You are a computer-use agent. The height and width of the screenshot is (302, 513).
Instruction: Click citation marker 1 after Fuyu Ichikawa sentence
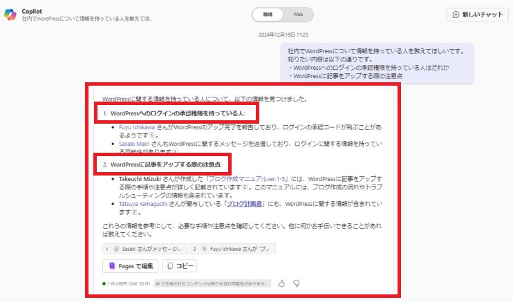152,135
